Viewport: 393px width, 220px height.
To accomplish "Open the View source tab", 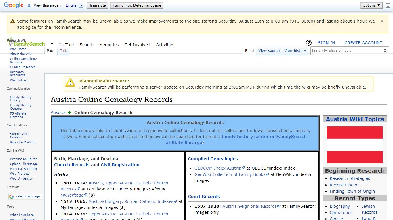I will coord(269,51).
